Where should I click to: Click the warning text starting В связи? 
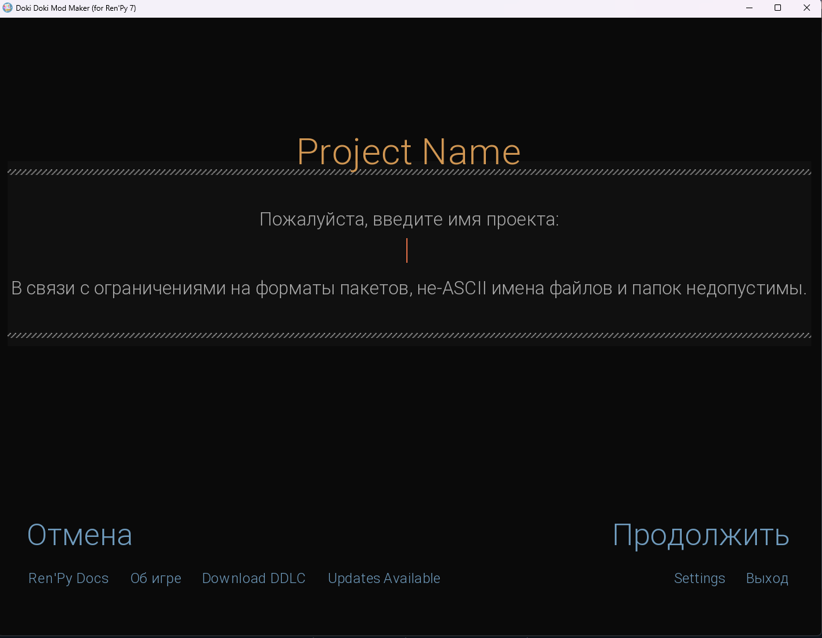(x=409, y=288)
